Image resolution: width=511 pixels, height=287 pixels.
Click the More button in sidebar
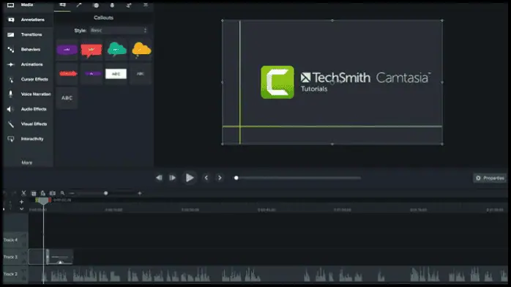click(27, 163)
